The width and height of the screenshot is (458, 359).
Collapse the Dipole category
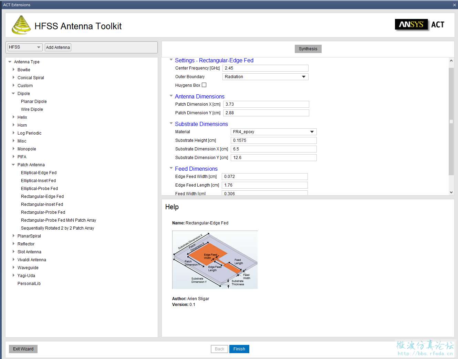(x=13, y=94)
